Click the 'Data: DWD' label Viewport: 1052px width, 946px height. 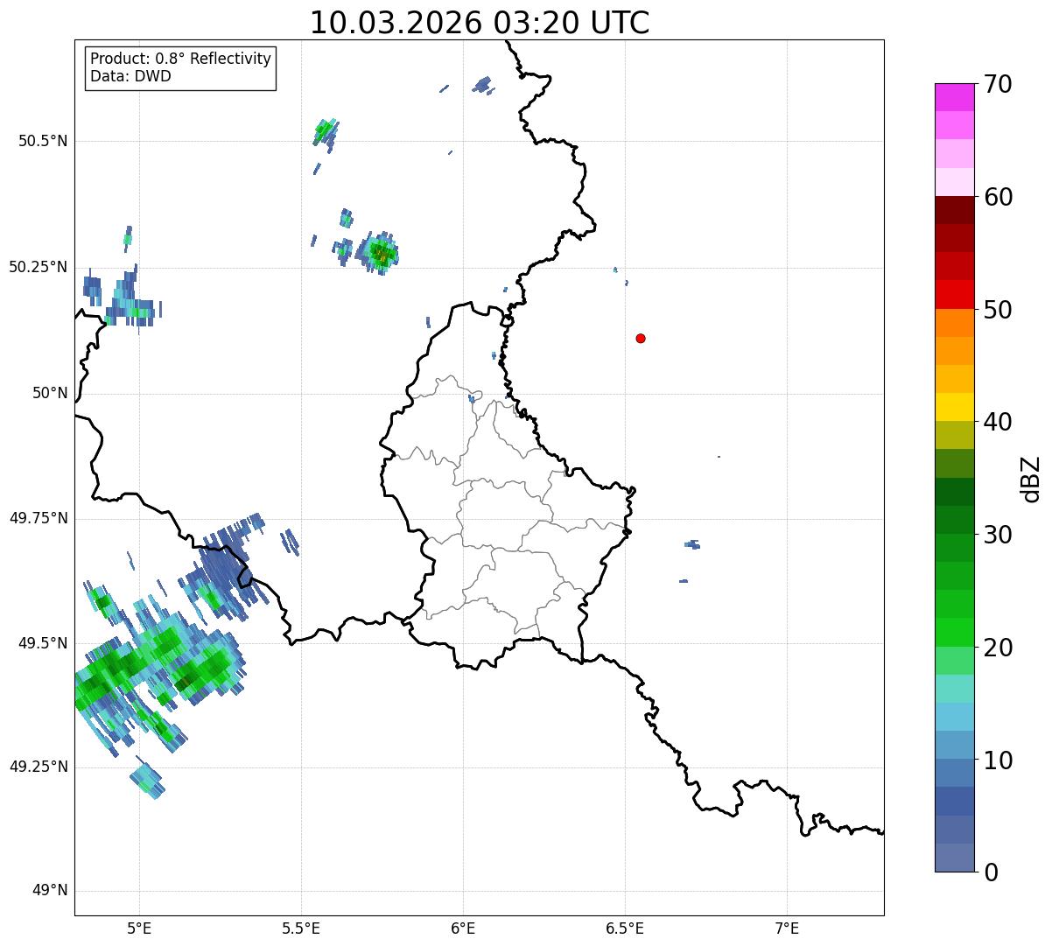pyautogui.click(x=130, y=76)
